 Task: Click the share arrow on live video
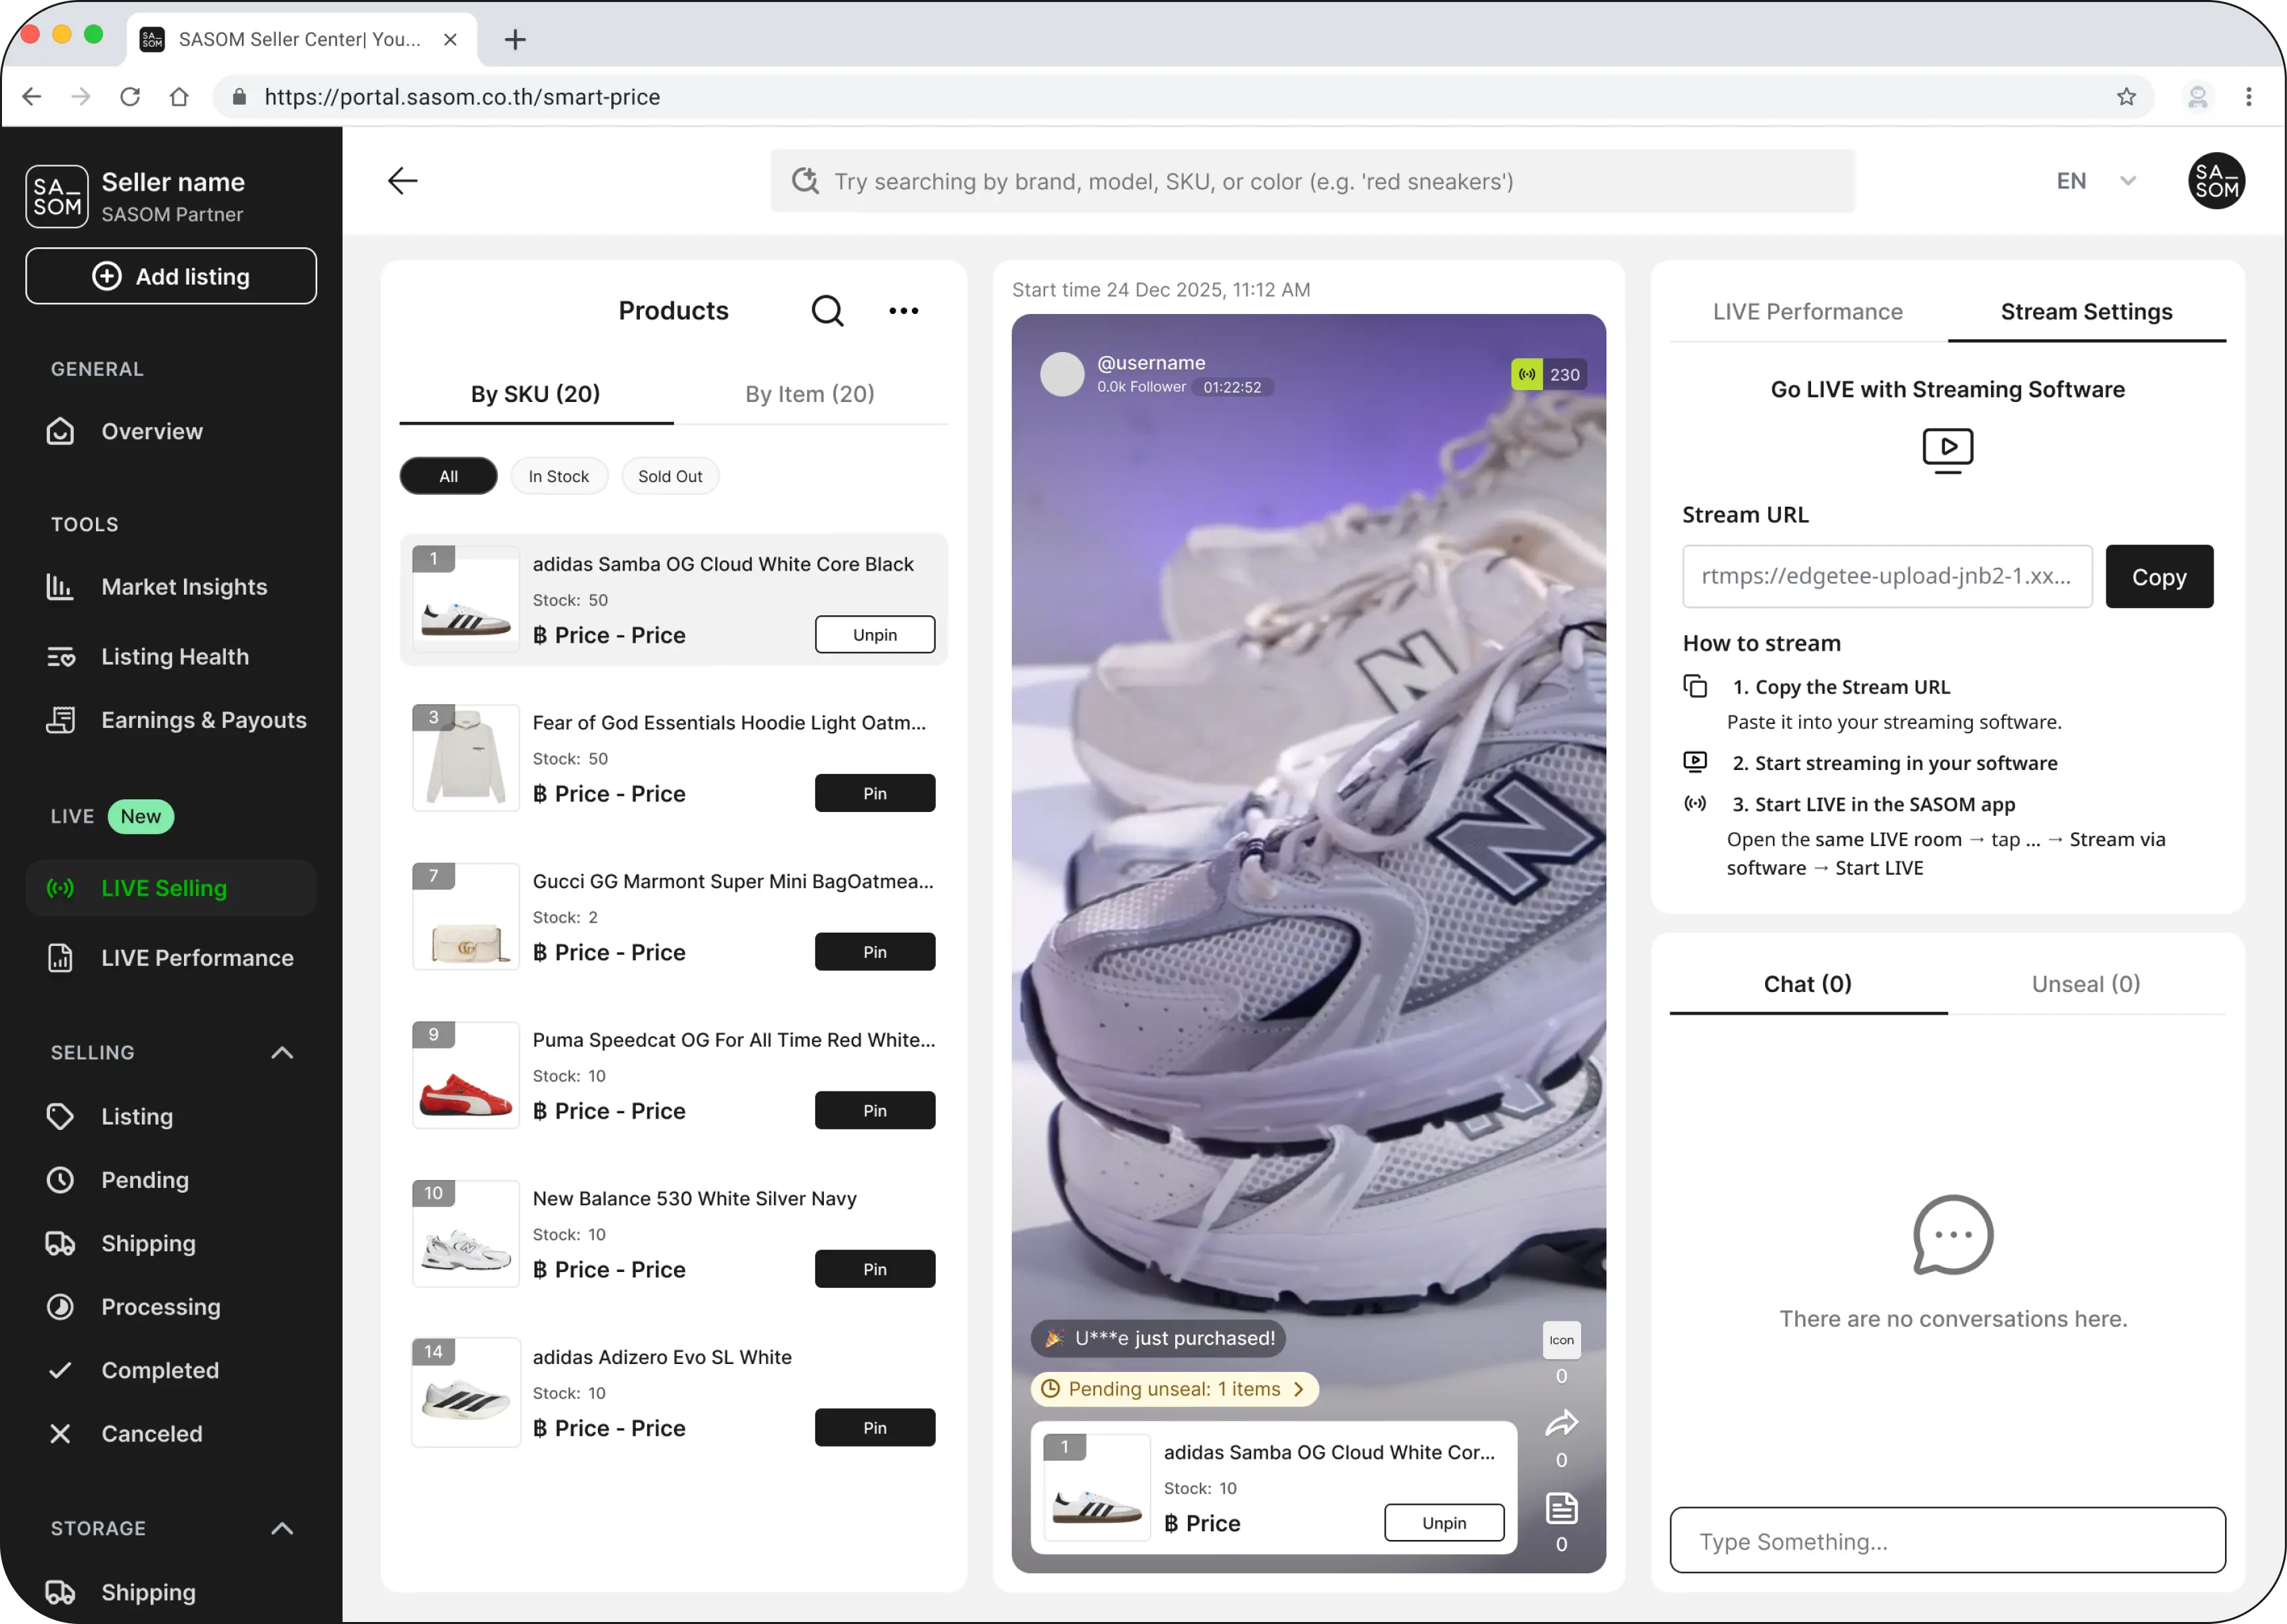[x=1561, y=1423]
